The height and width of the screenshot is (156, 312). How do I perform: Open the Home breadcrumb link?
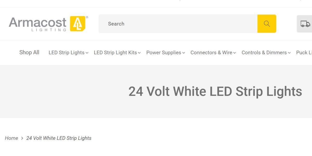pyautogui.click(x=11, y=138)
